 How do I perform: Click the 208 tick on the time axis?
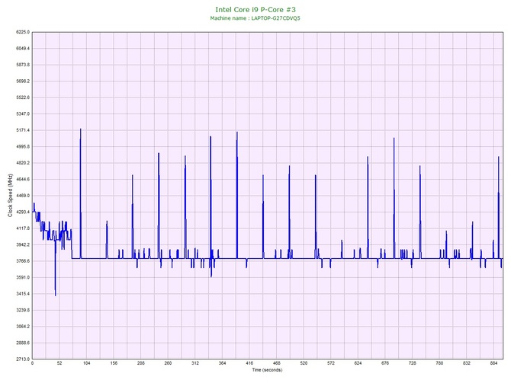[x=141, y=363]
